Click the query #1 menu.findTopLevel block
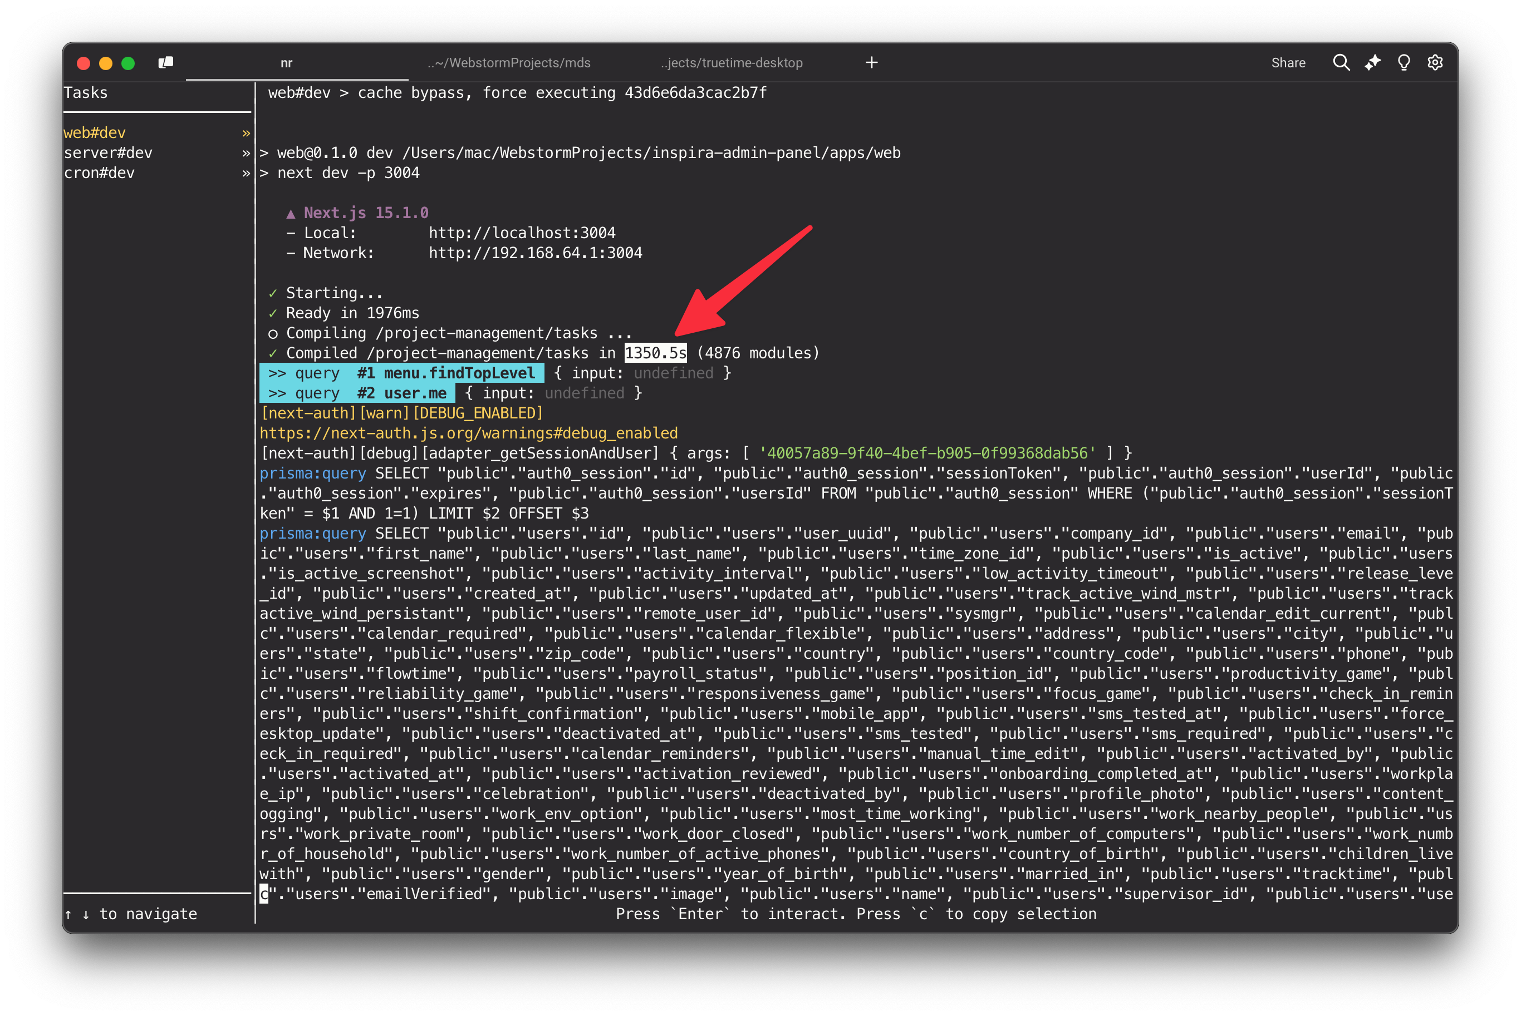Viewport: 1521px width, 1016px height. coord(402,373)
